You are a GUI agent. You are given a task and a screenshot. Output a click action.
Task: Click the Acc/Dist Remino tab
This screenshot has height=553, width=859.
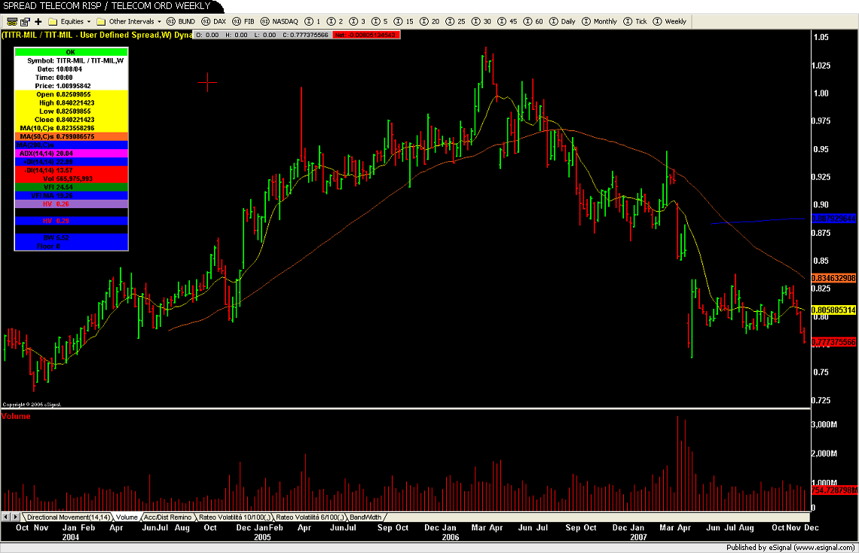[167, 518]
